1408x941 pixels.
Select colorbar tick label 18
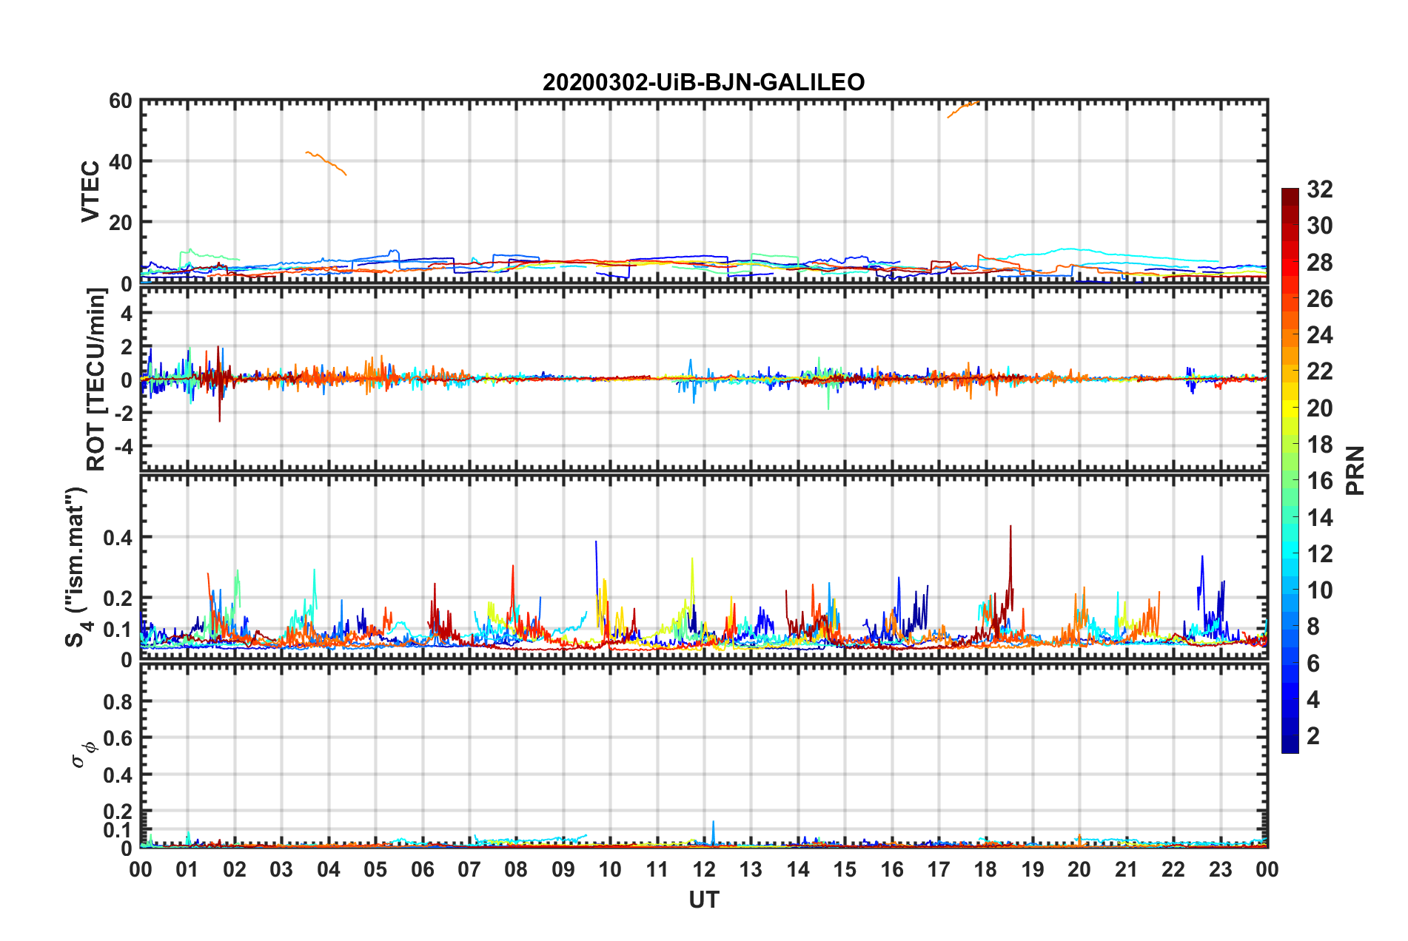1320,445
